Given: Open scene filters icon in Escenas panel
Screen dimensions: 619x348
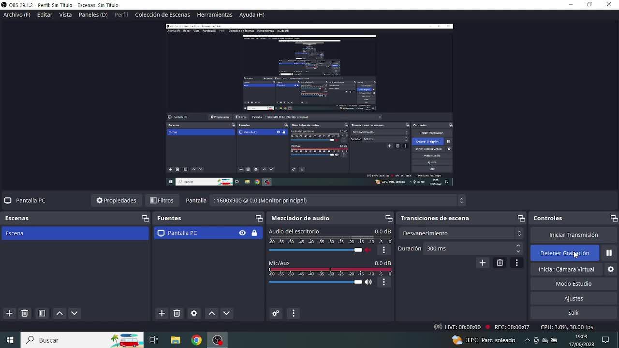Looking at the screenshot, I should click(42, 313).
